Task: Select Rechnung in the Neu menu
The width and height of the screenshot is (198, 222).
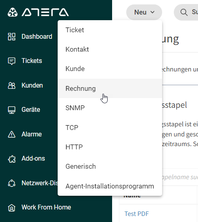Action: [110, 88]
